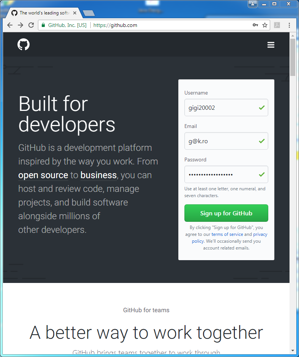299x357 pixels.
Task: Click 'GitHub, Inc. [US]' certificate label
Action: coord(68,25)
